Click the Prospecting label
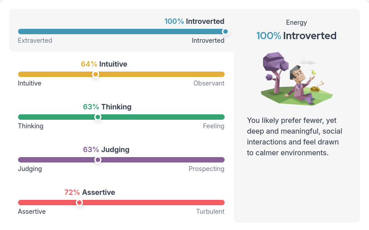This screenshot has height=230, width=369. click(x=206, y=169)
